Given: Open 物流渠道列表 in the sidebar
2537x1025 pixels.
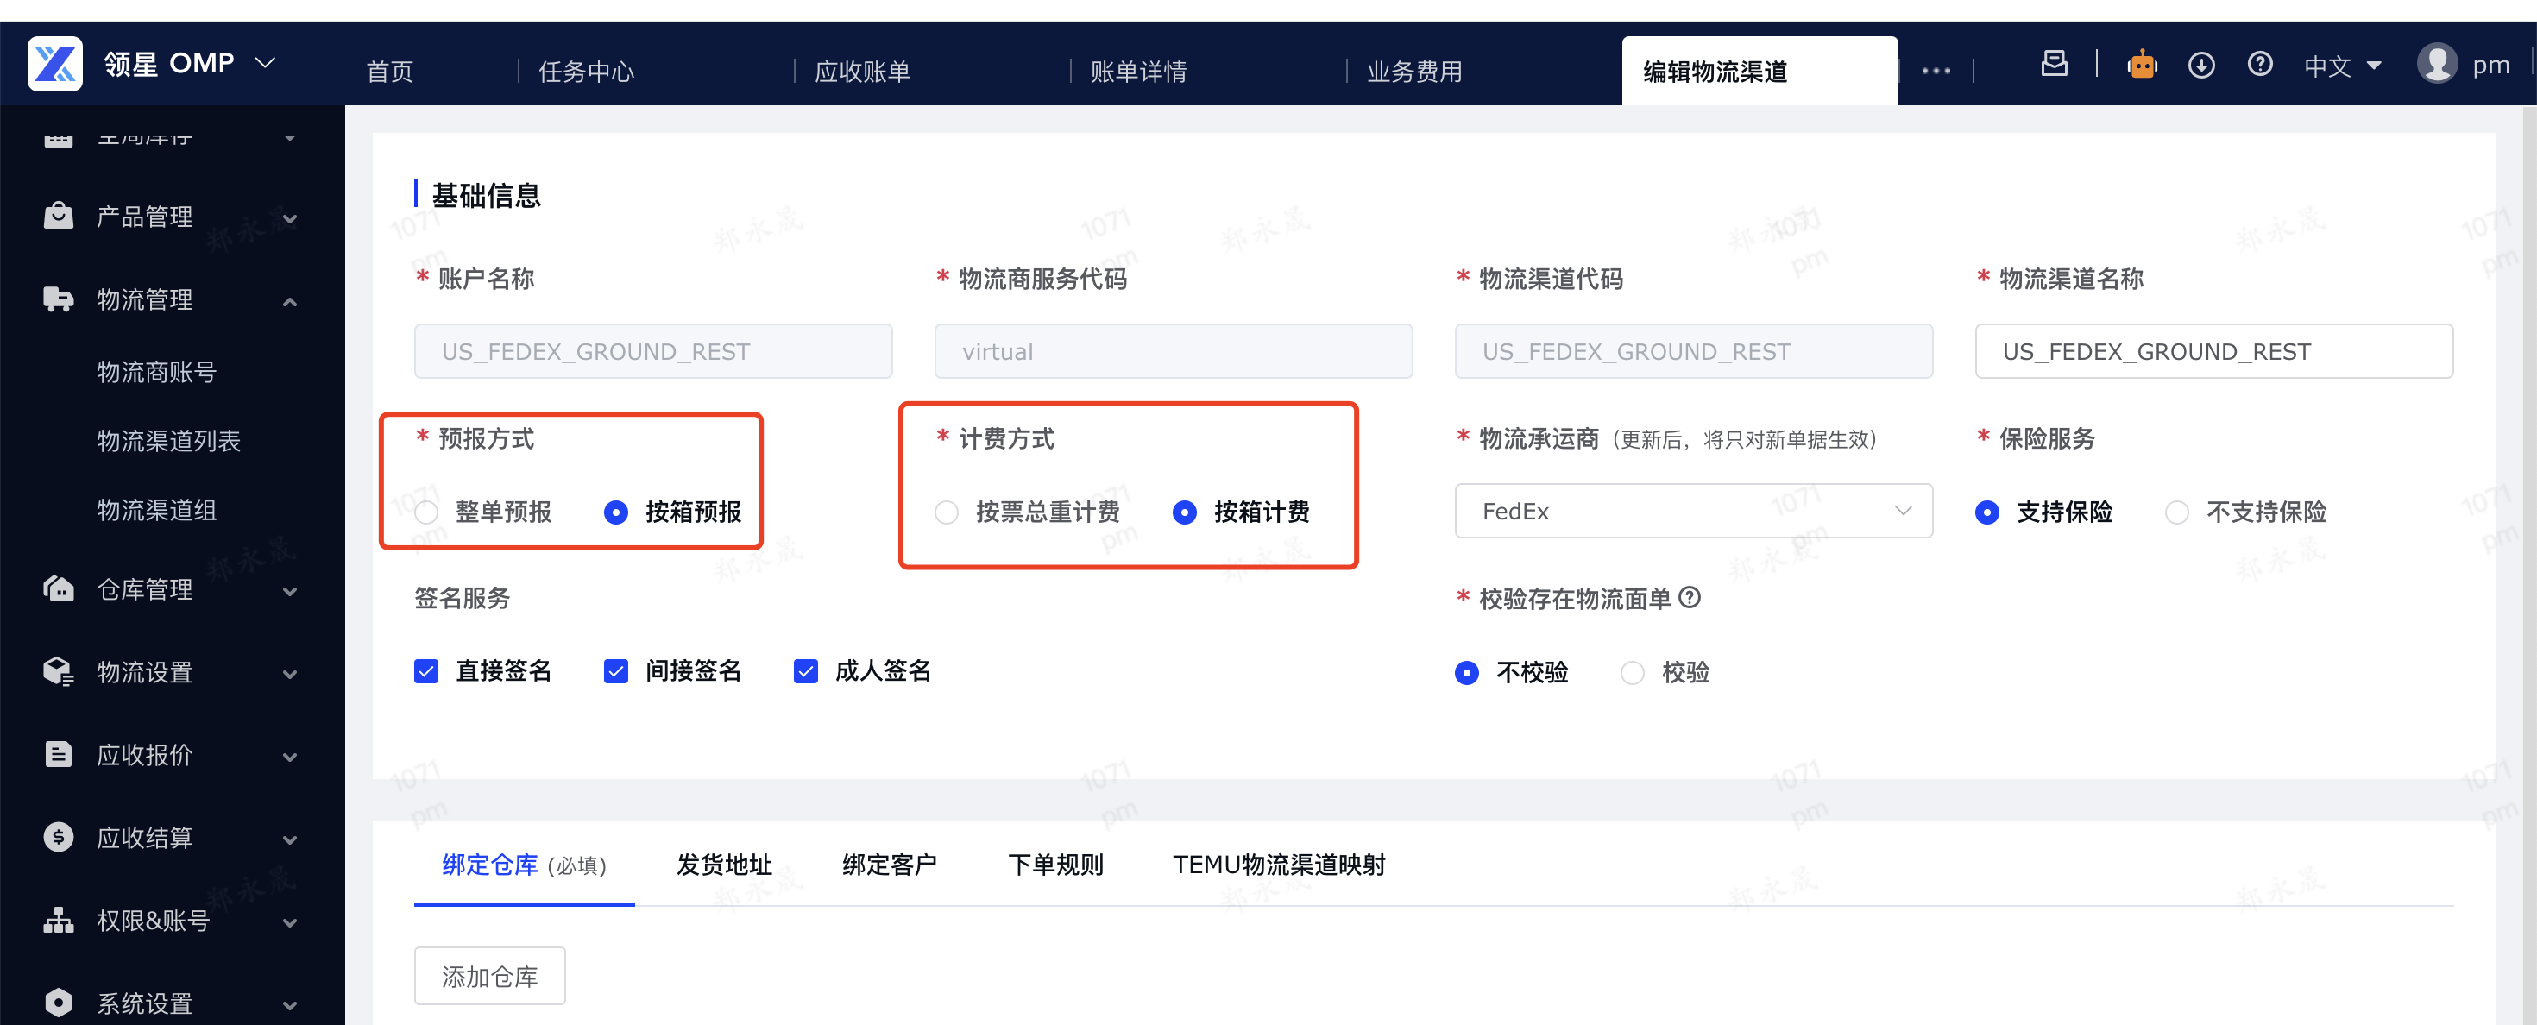Looking at the screenshot, I should tap(168, 441).
